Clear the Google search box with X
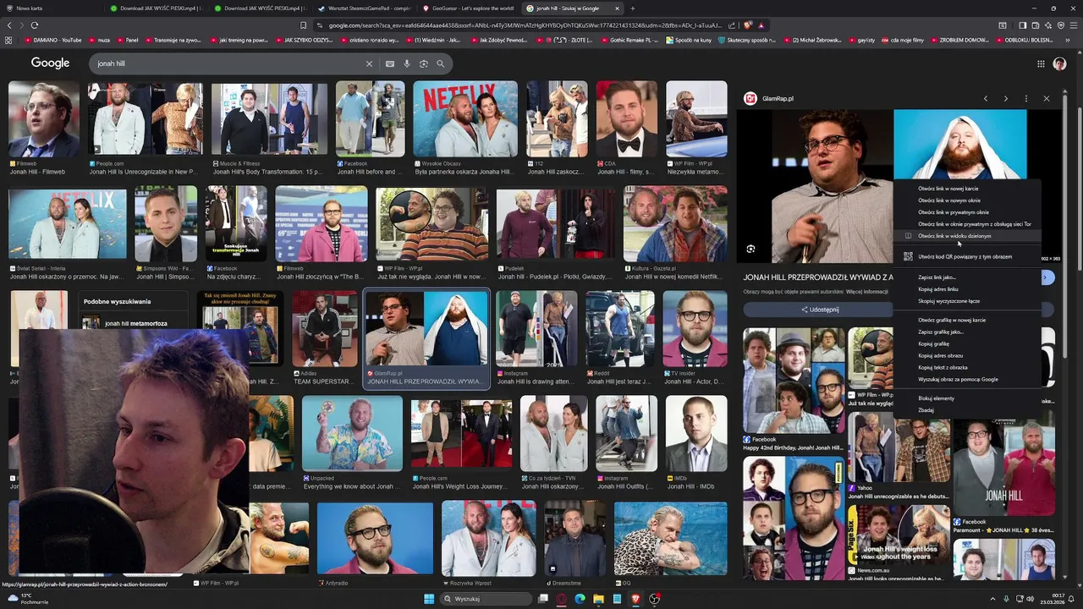Screen dimensions: 1083x609 tap(369, 63)
